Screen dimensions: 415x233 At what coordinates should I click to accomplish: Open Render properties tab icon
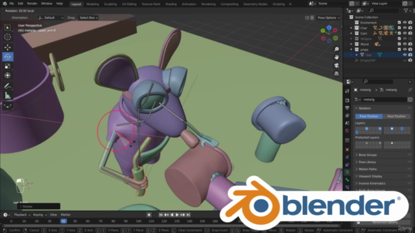[x=348, y=100]
